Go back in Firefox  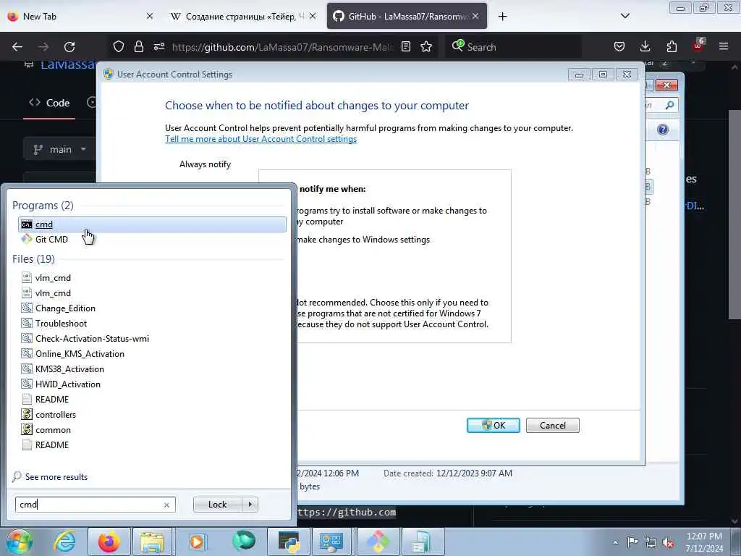(17, 47)
